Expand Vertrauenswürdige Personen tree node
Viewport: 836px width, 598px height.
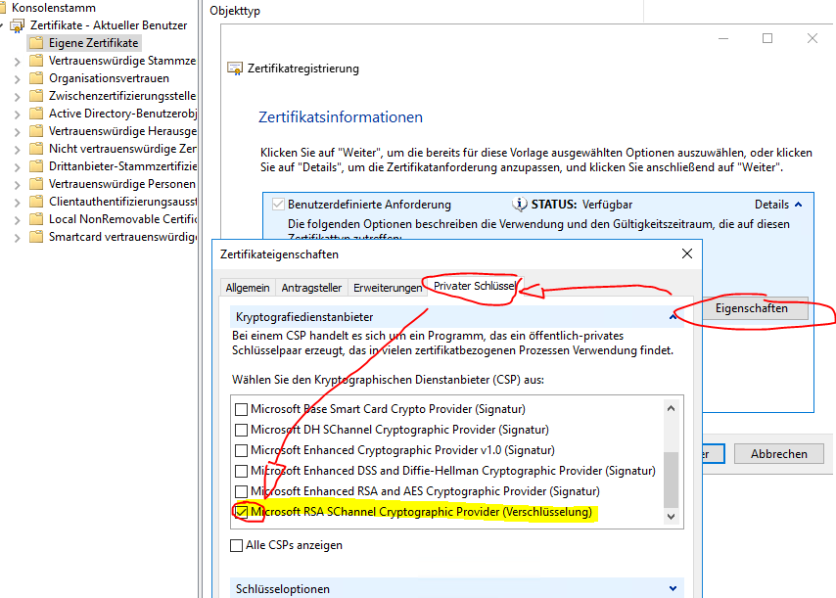pyautogui.click(x=17, y=184)
